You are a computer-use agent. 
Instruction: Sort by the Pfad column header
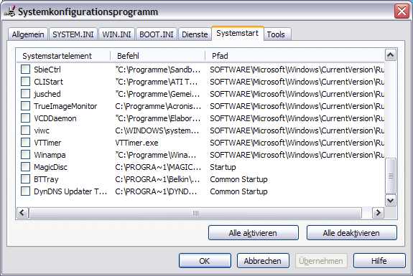click(x=294, y=56)
